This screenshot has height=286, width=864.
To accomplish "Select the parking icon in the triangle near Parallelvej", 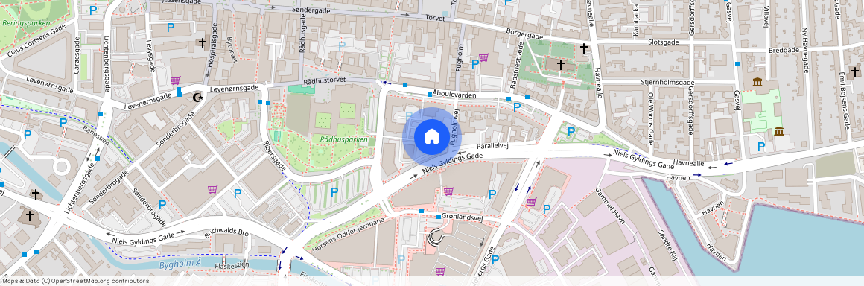I will point(571,132).
